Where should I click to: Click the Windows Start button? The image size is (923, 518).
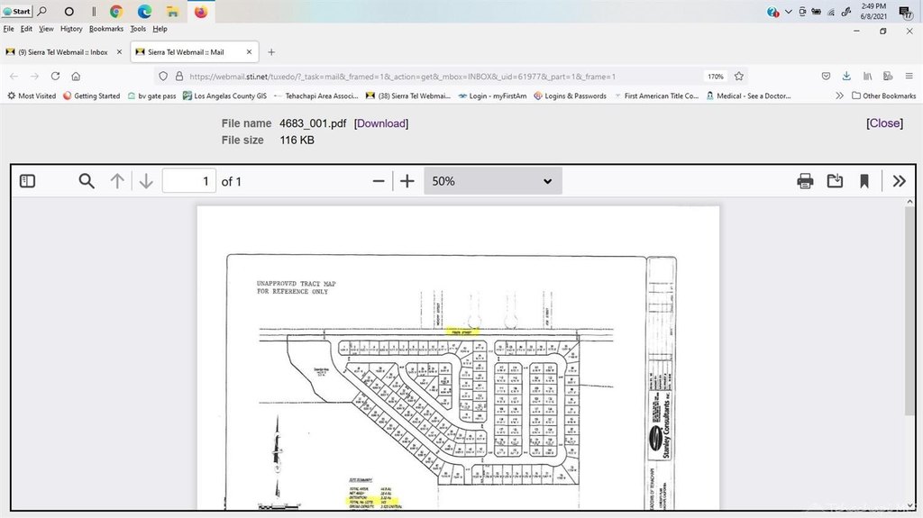tap(16, 12)
